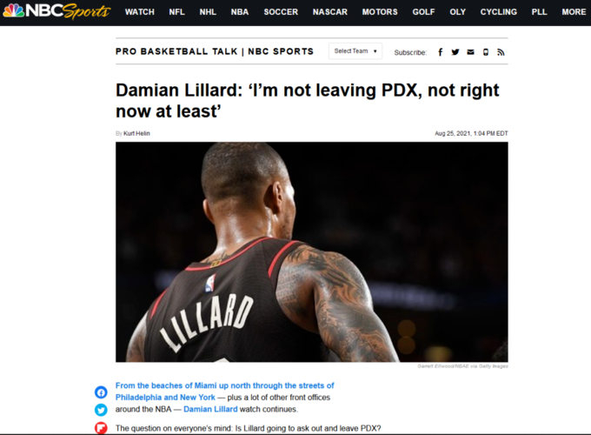Image resolution: width=591 pixels, height=435 pixels.
Task: Share article via red Flipboard icon
Action: click(101, 428)
